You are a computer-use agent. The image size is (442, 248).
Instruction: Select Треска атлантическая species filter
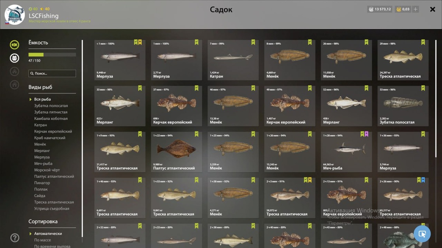click(x=54, y=202)
